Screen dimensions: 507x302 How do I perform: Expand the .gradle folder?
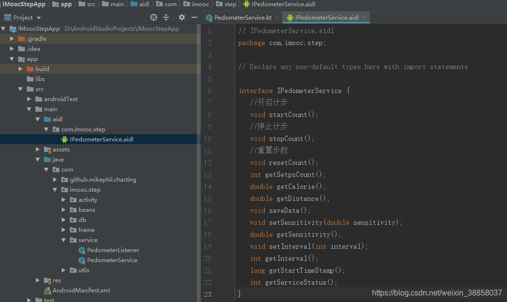(x=12, y=38)
